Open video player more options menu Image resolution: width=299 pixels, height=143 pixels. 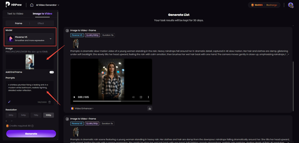point(148,97)
